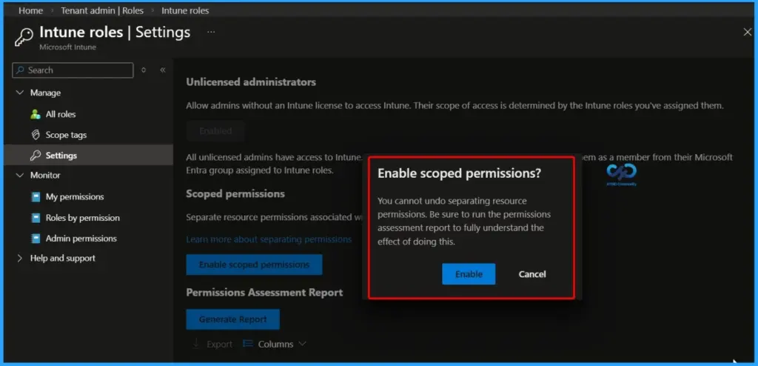
Task: Click the Intune roles breadcrumb
Action: click(185, 10)
